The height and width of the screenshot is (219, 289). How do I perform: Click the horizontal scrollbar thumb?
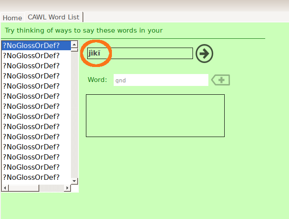[24, 188]
